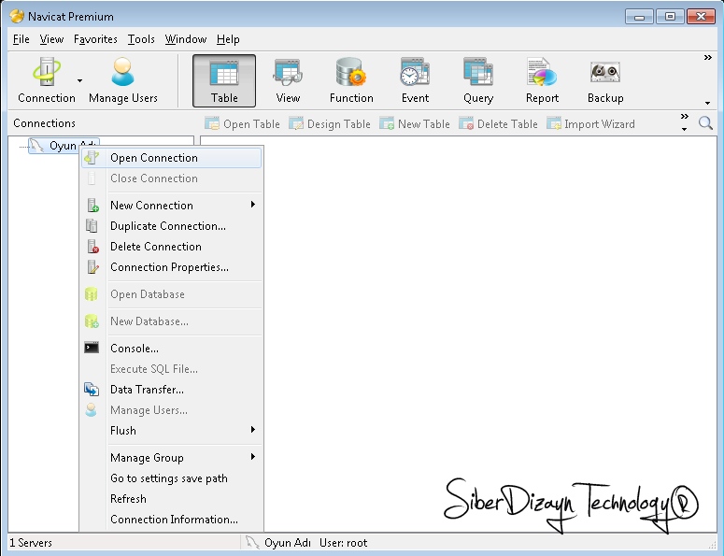Open Manage Users from the toolbar
The image size is (724, 556).
pyautogui.click(x=122, y=80)
